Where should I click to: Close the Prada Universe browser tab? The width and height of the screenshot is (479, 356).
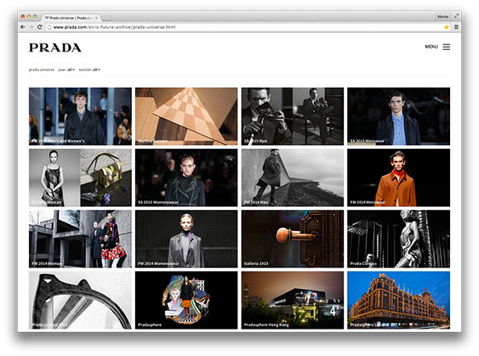click(97, 18)
